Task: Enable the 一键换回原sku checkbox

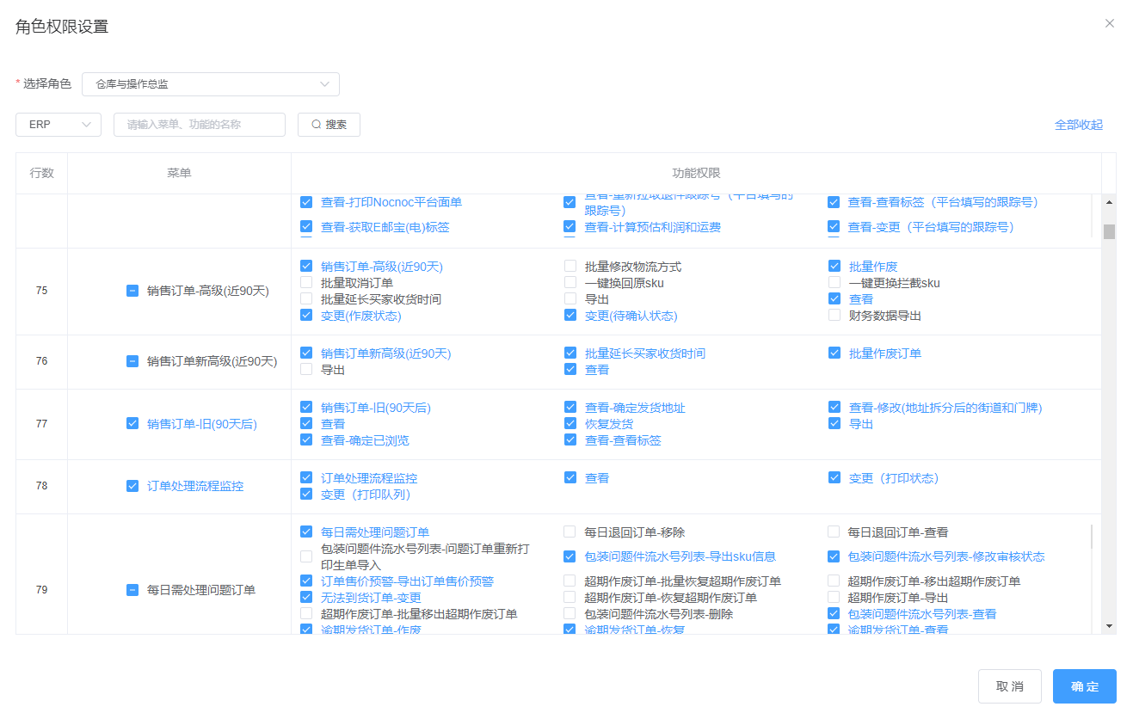Action: 570,283
